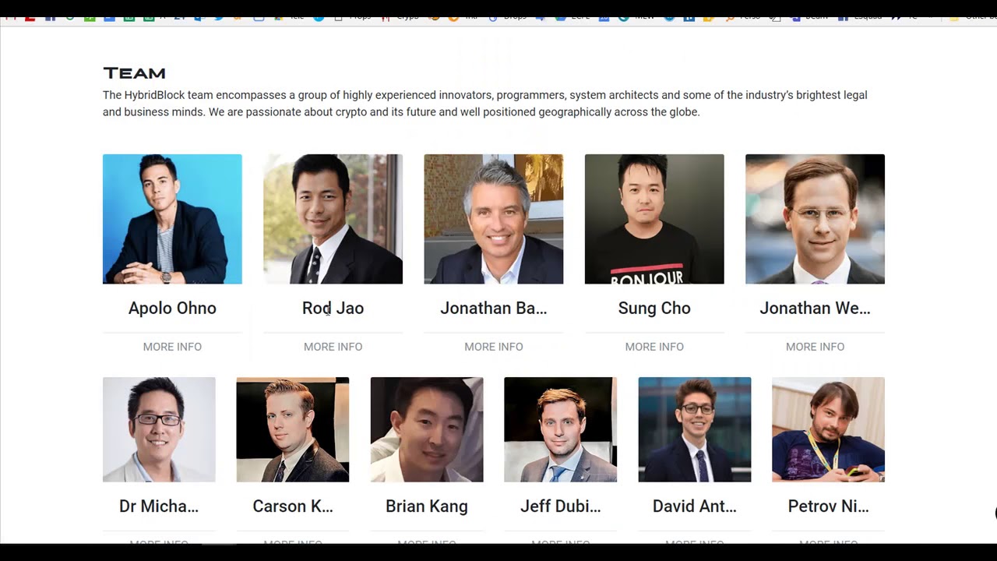This screenshot has width=997, height=561.
Task: Click the Sung Cho name heading
Action: [654, 309]
